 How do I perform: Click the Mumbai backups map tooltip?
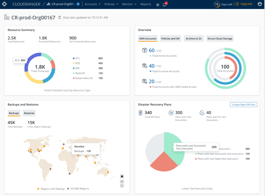[x=86, y=148]
